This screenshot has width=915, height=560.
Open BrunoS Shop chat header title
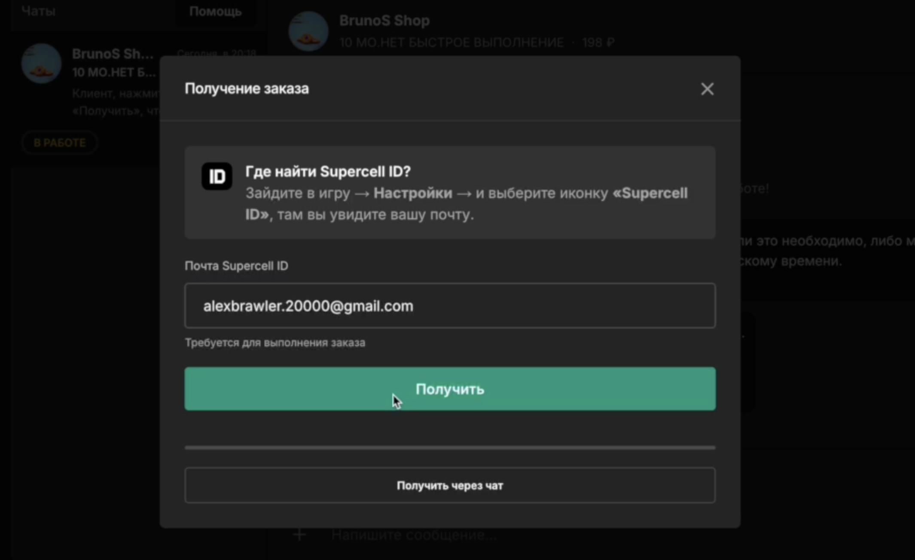384,20
